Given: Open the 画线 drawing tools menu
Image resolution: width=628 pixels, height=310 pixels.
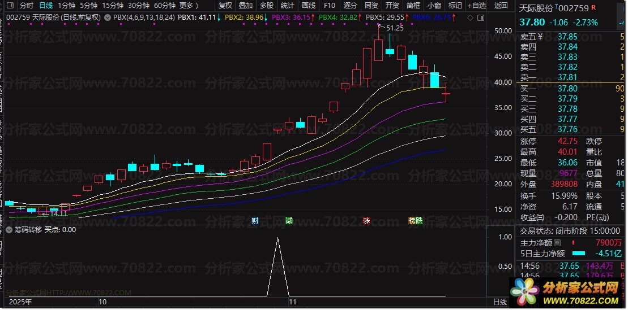Looking at the screenshot, I should 309,6.
